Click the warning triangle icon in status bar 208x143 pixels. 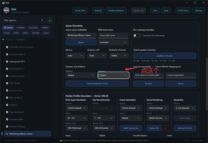click(61, 141)
